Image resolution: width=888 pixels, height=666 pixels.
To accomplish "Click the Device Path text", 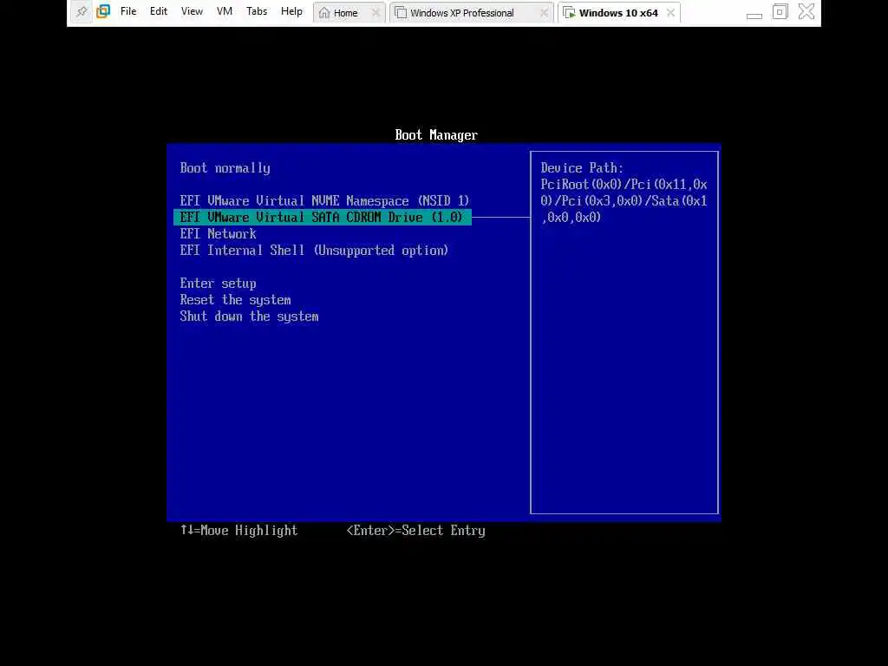I will 624,193.
